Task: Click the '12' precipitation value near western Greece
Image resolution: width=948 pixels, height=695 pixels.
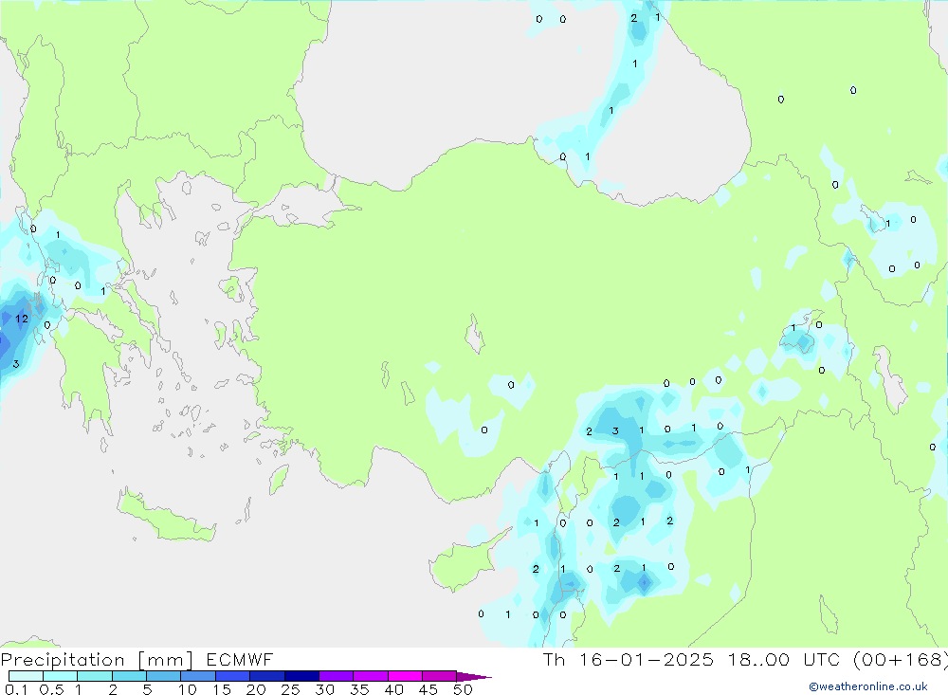Action: (22, 320)
